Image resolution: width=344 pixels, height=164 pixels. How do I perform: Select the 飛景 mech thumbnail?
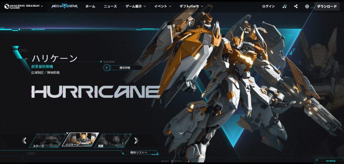pyautogui.click(x=113, y=140)
